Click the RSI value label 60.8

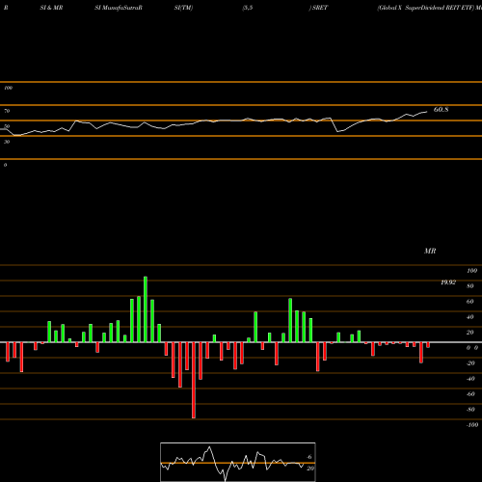click(441, 110)
